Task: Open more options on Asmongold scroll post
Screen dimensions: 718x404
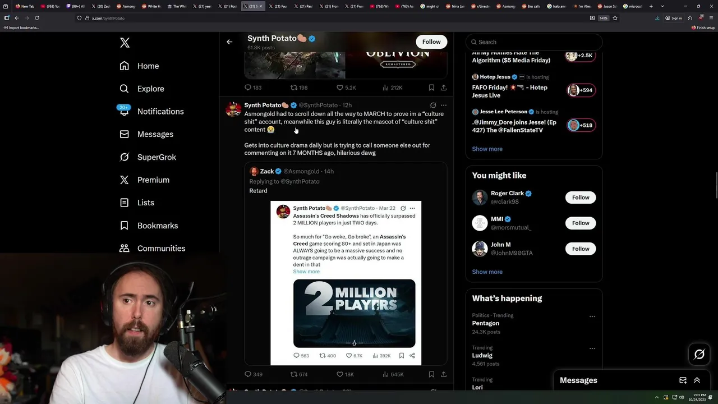Action: [x=444, y=105]
